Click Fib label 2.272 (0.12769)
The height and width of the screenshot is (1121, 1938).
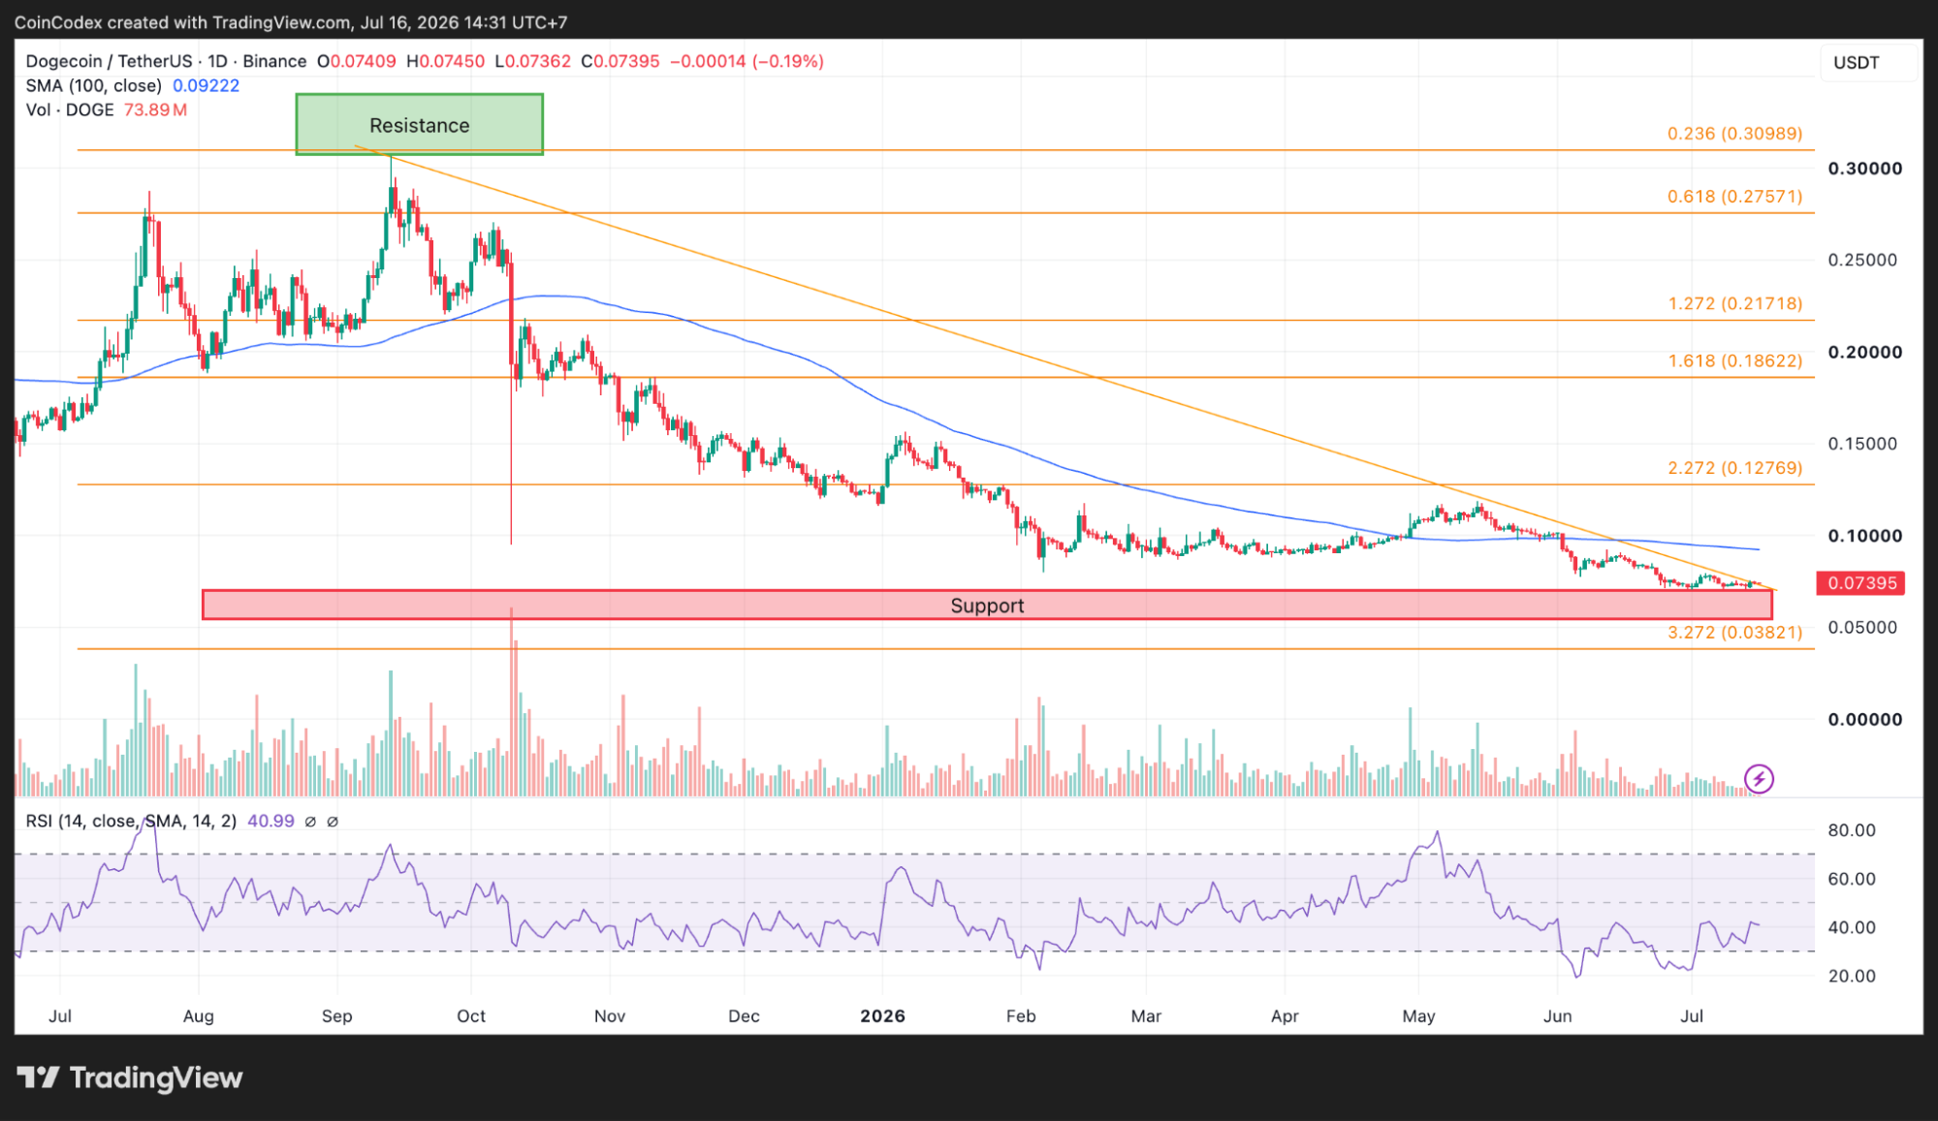coord(1734,468)
